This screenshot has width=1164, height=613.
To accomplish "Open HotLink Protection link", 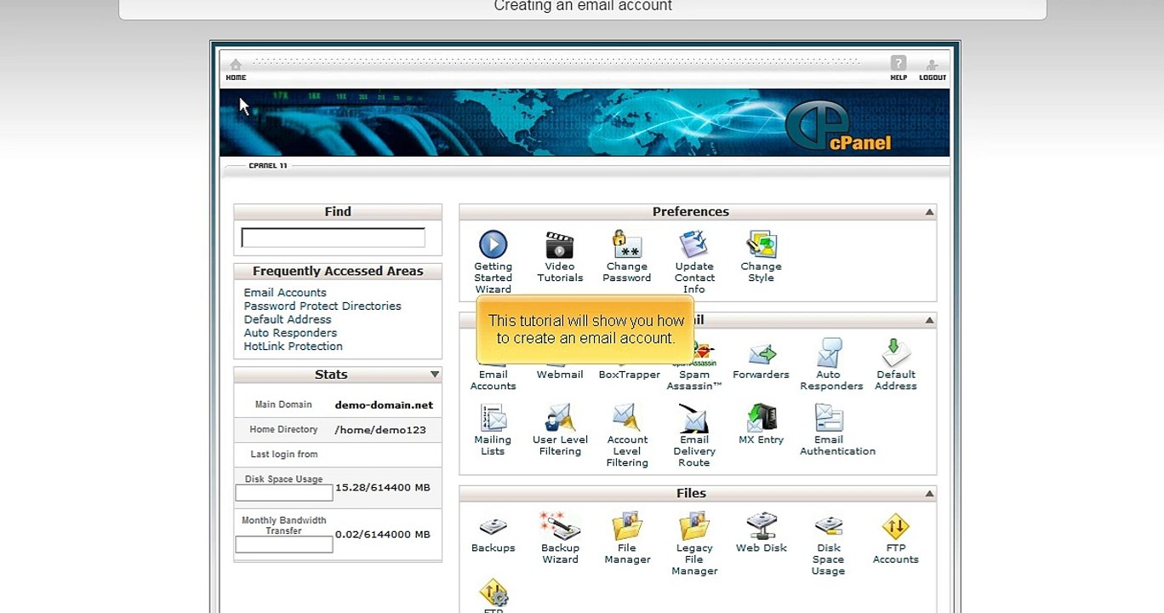I will 294,347.
